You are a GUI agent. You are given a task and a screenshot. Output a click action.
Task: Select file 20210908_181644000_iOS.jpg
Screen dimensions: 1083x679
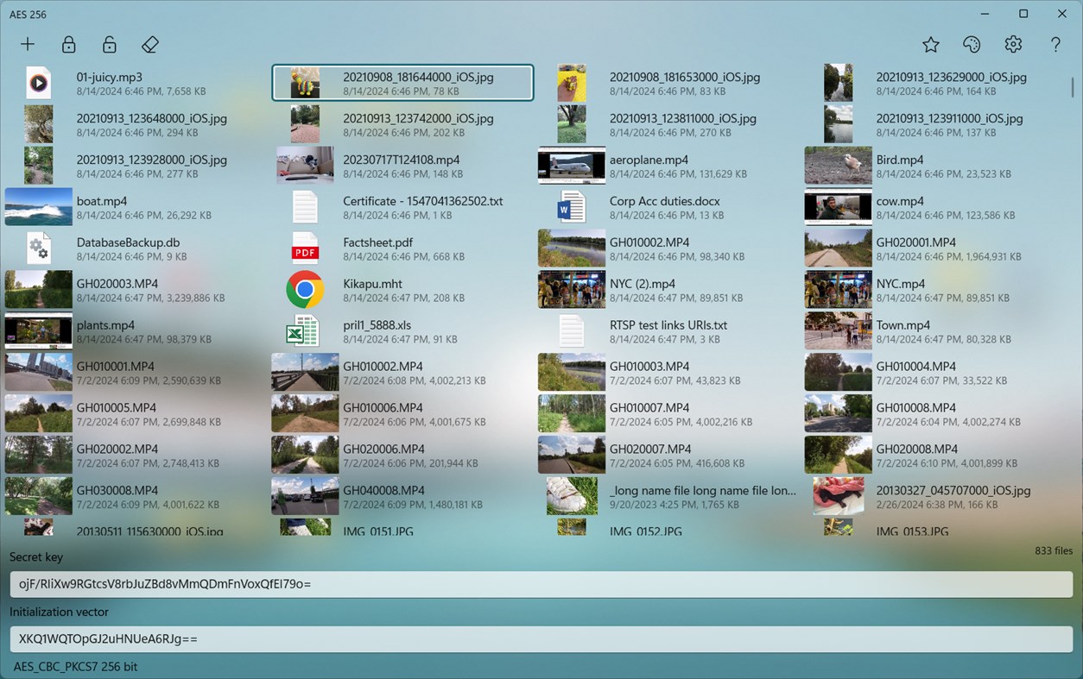tap(402, 83)
